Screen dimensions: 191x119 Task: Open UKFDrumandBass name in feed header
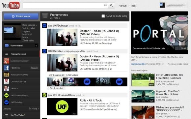64,95
